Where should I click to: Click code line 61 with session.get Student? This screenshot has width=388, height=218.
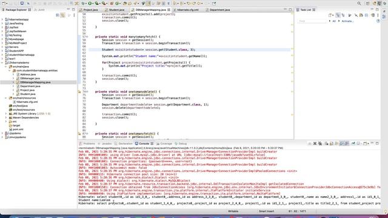[189, 50]
